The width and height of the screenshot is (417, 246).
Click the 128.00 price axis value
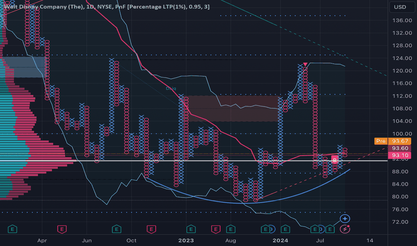[402, 46]
